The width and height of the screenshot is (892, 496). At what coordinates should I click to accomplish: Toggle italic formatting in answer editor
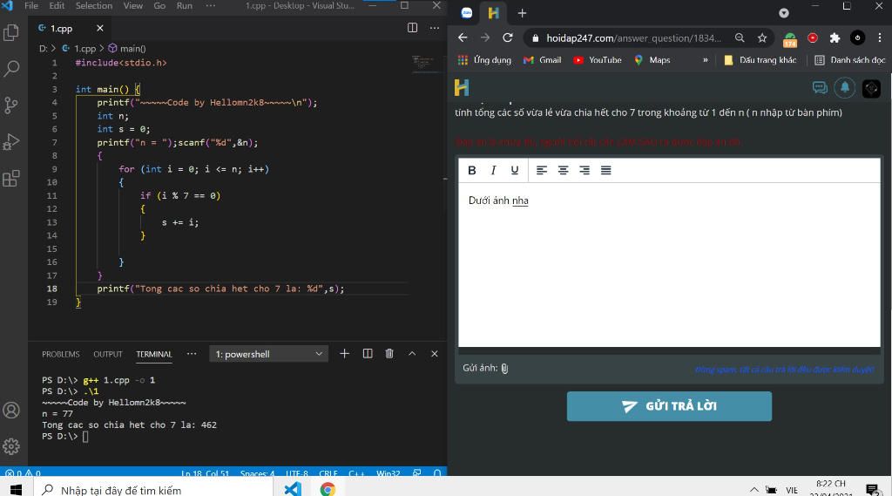tap(493, 170)
